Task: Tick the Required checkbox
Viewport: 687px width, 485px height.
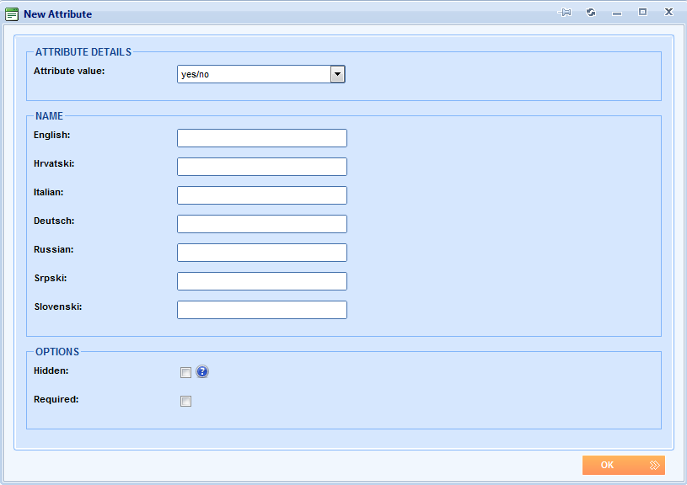Action: pyautogui.click(x=185, y=402)
